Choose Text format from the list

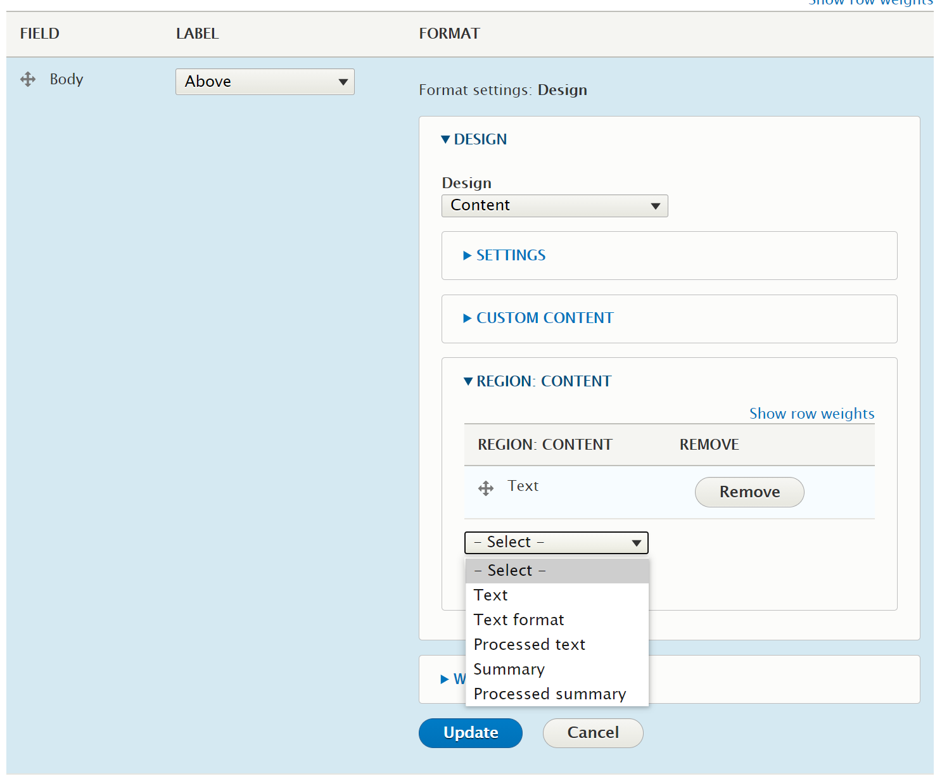[519, 620]
